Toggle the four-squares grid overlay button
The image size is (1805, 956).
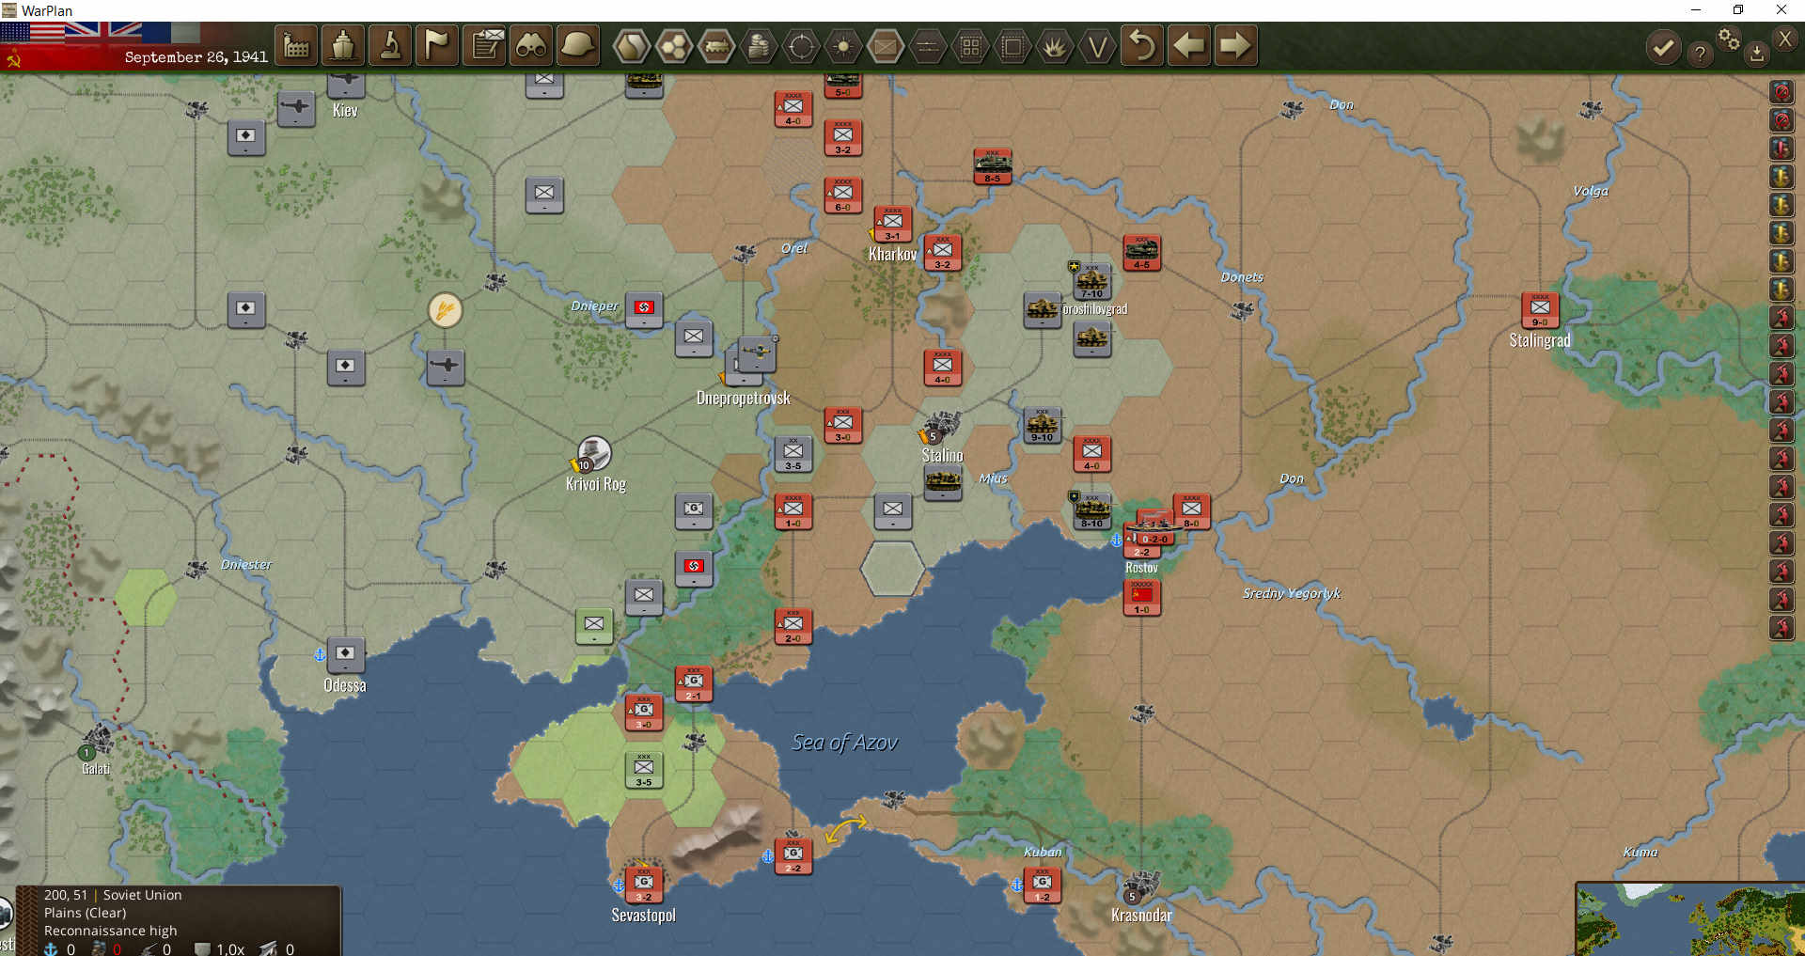coord(970,46)
